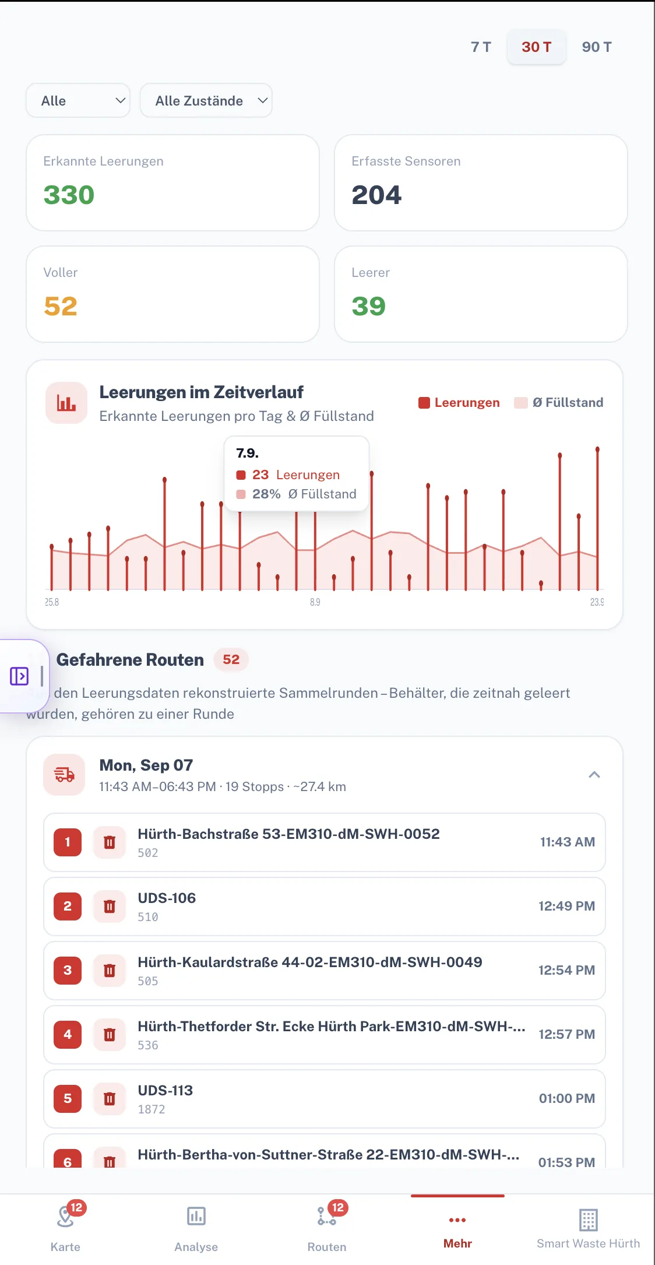Click the first chart bar at 25.8
Image resolution: width=655 pixels, height=1265 pixels.
52,567
